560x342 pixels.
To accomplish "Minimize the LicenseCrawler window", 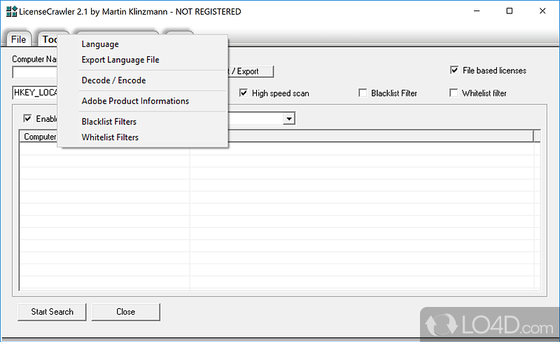I will pyautogui.click(x=477, y=11).
